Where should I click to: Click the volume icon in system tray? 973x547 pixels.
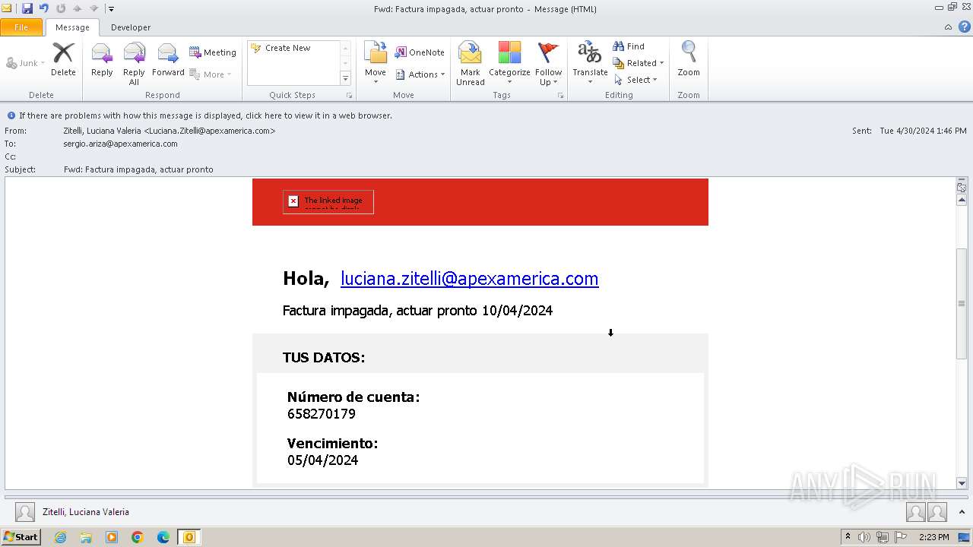864,537
